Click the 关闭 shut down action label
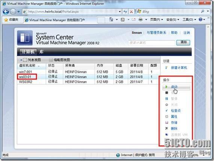The height and width of the screenshot is (161, 214). pyautogui.click(x=174, y=105)
